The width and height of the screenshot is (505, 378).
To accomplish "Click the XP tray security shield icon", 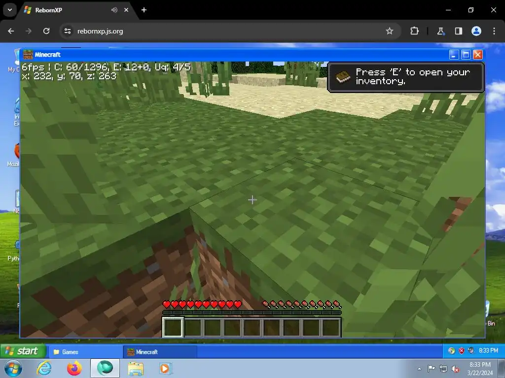I will tap(462, 350).
